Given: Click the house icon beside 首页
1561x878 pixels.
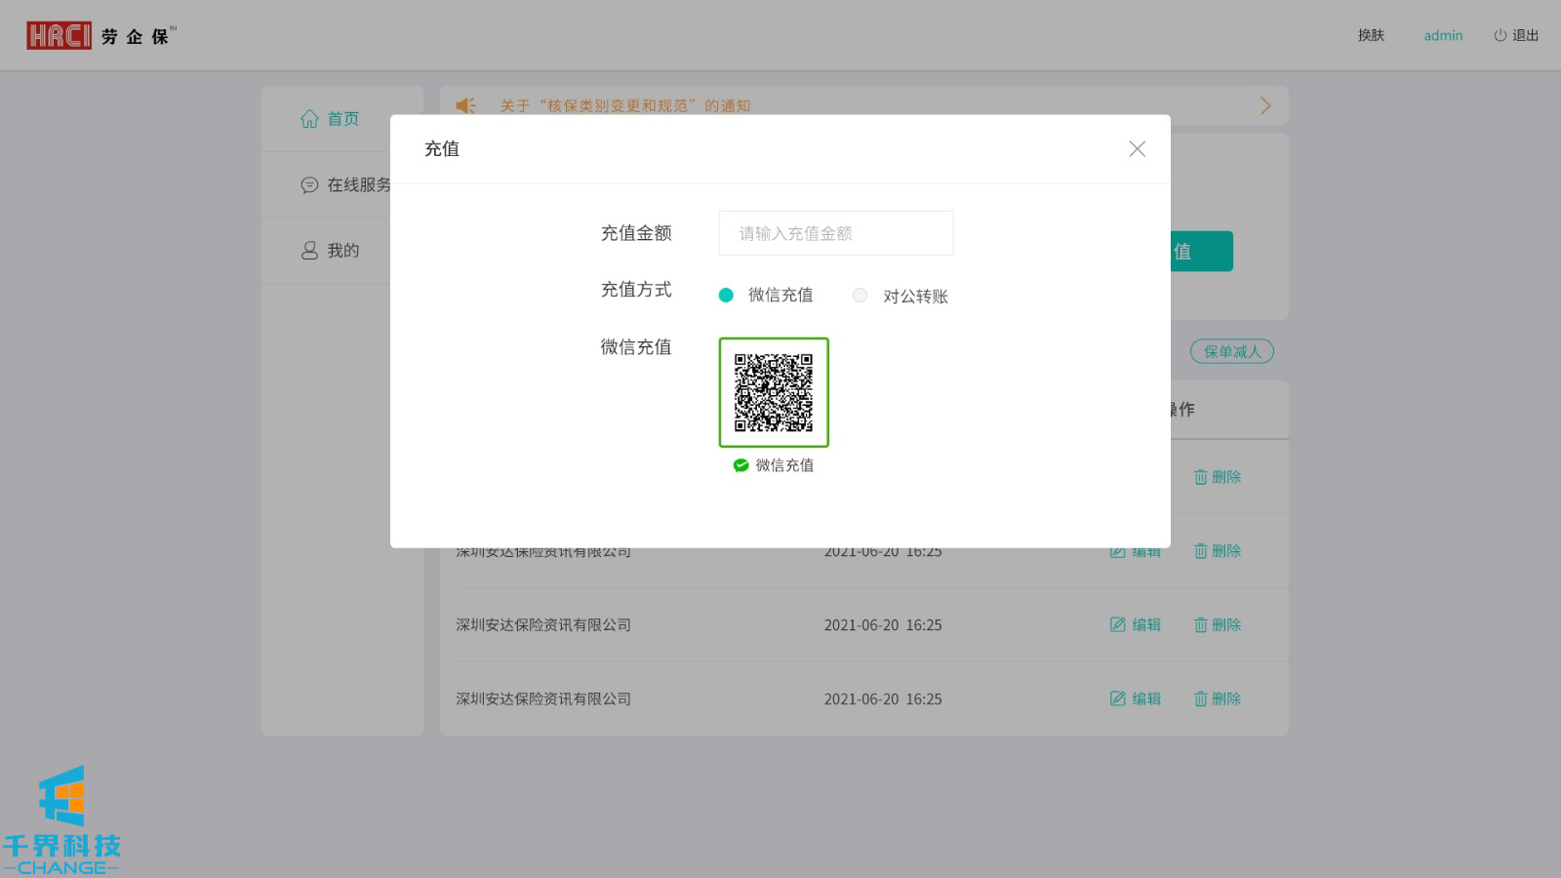Looking at the screenshot, I should 309,119.
